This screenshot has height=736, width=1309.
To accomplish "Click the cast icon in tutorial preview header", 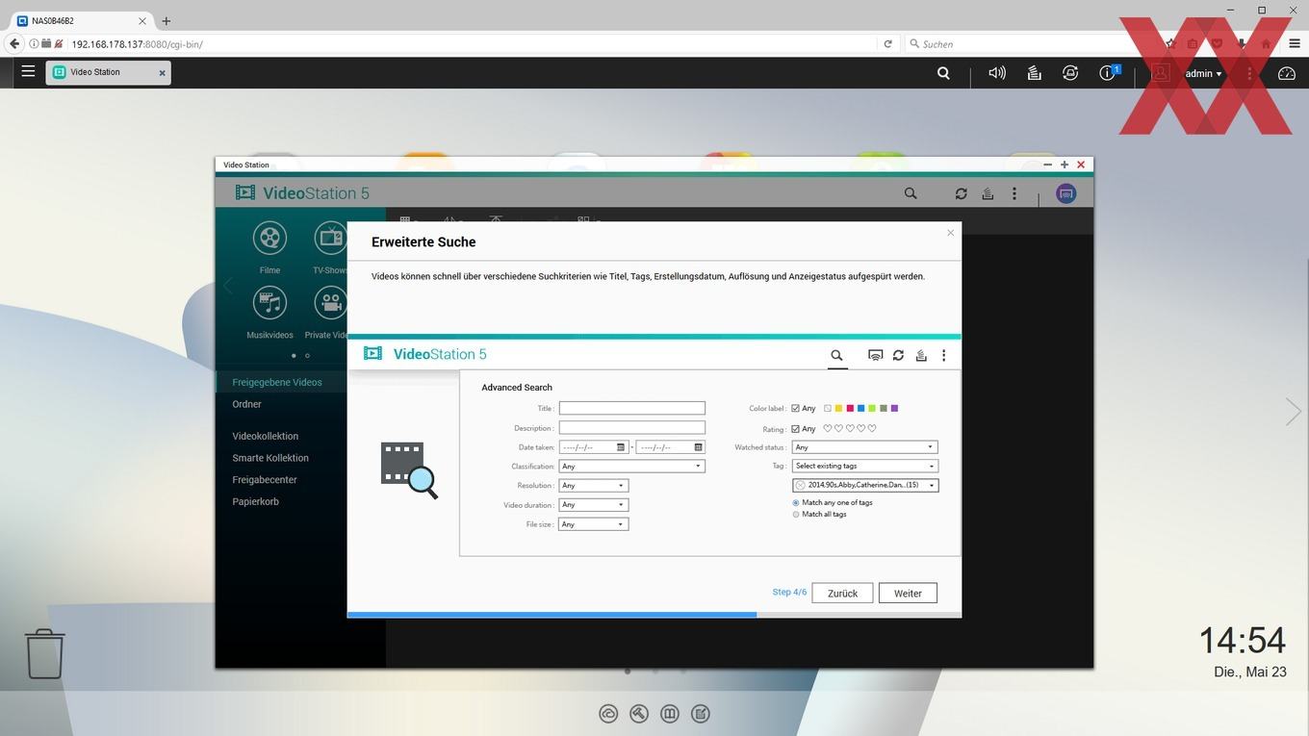I will 875,355.
